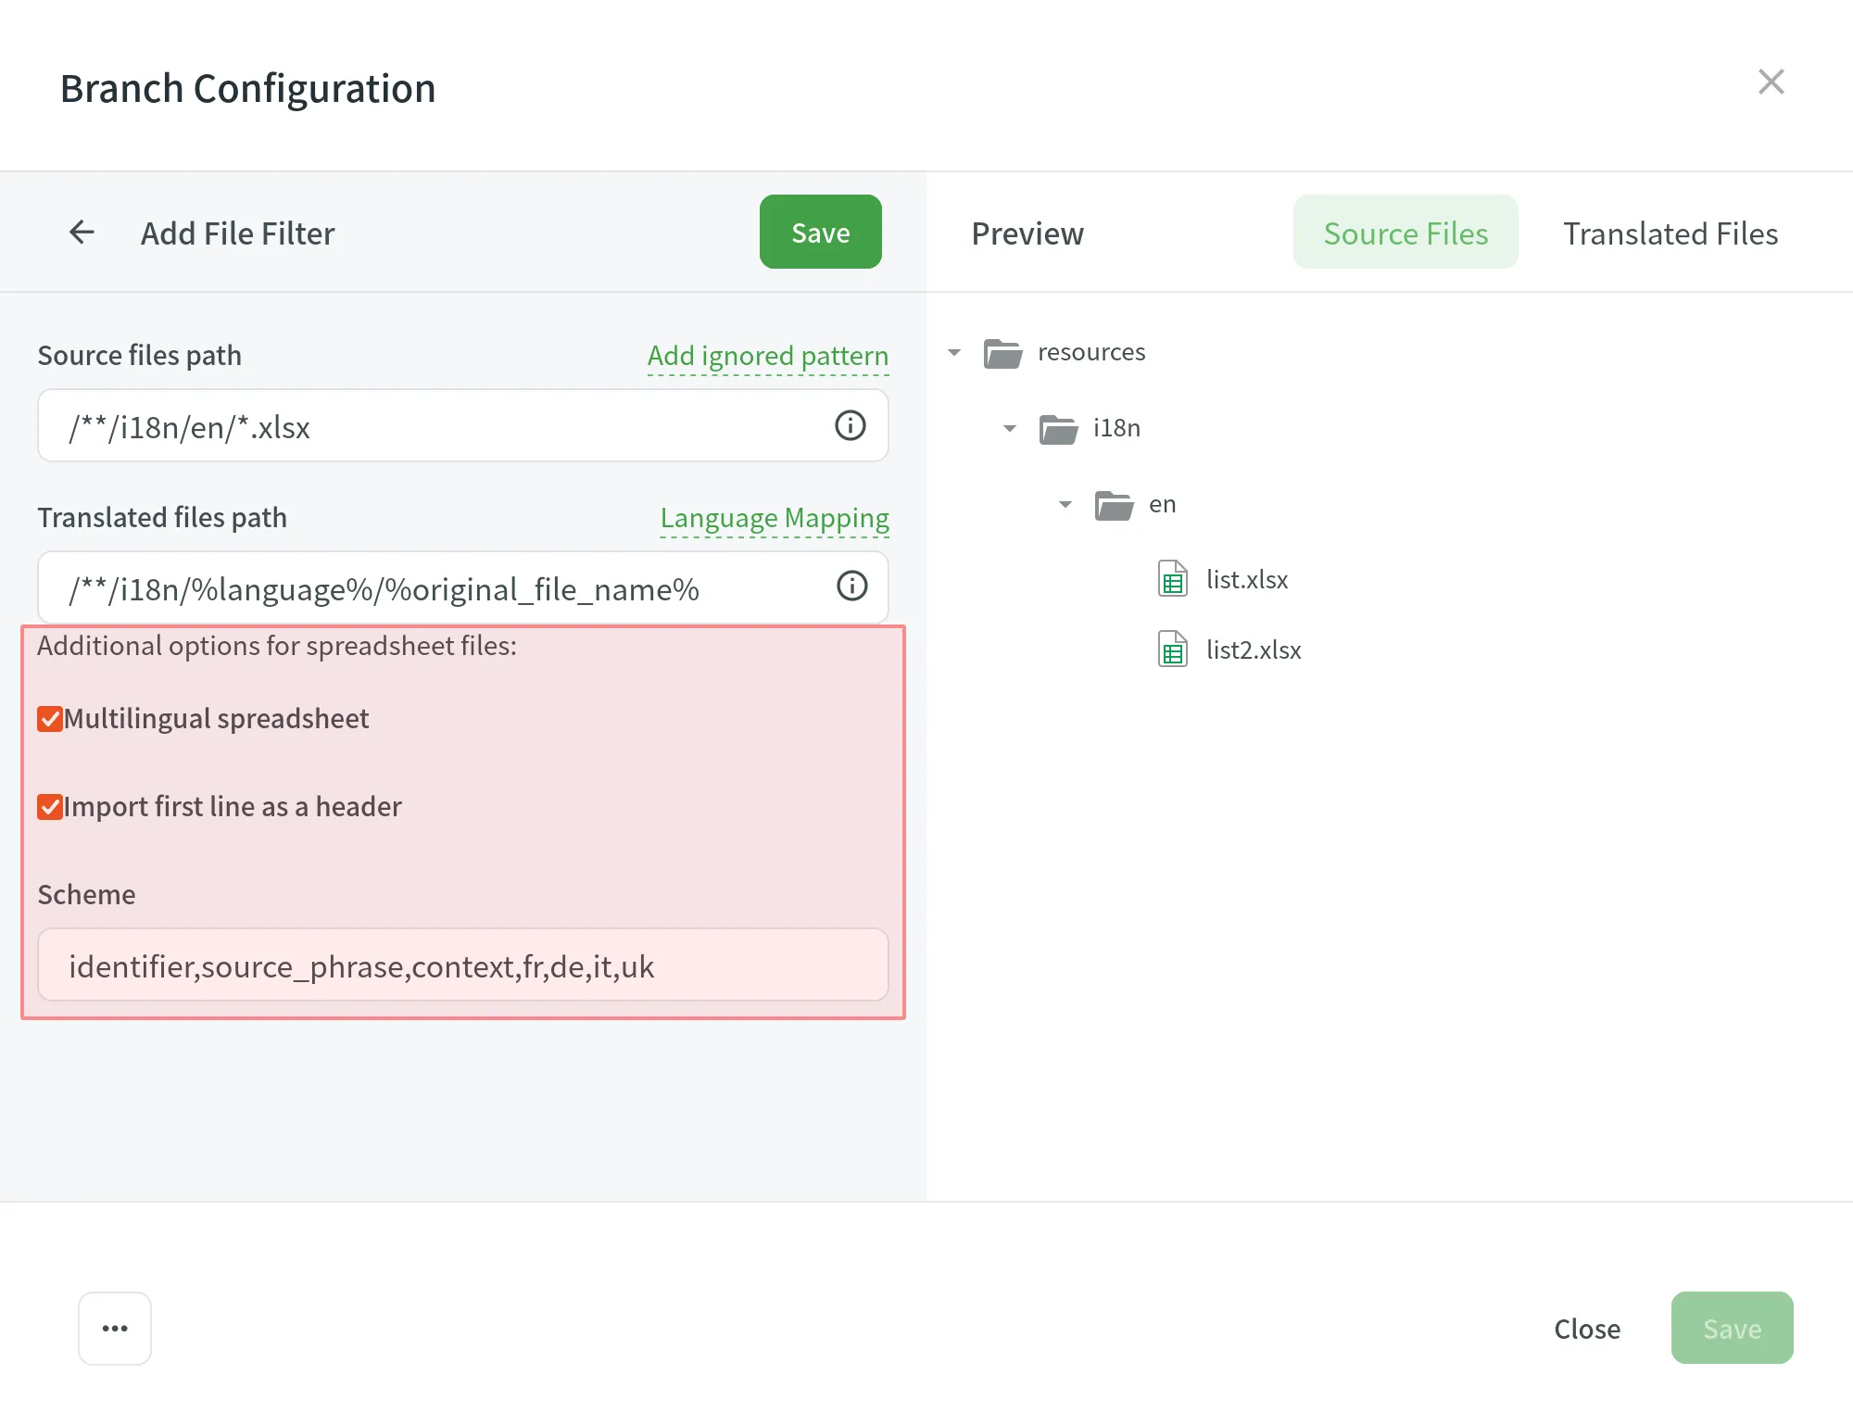Click the Save button in toolbar
This screenshot has height=1425, width=1853.
coord(820,231)
